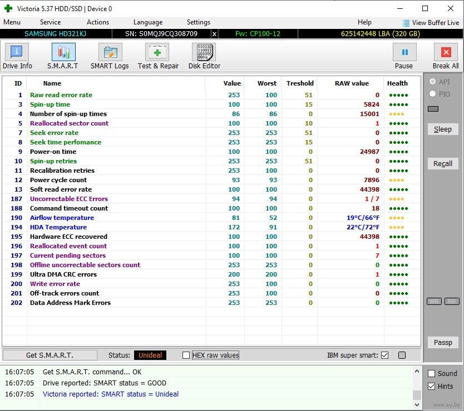Enable the HEX raw values checkbox
Image resolution: width=464 pixels, height=411 pixels.
[x=186, y=355]
